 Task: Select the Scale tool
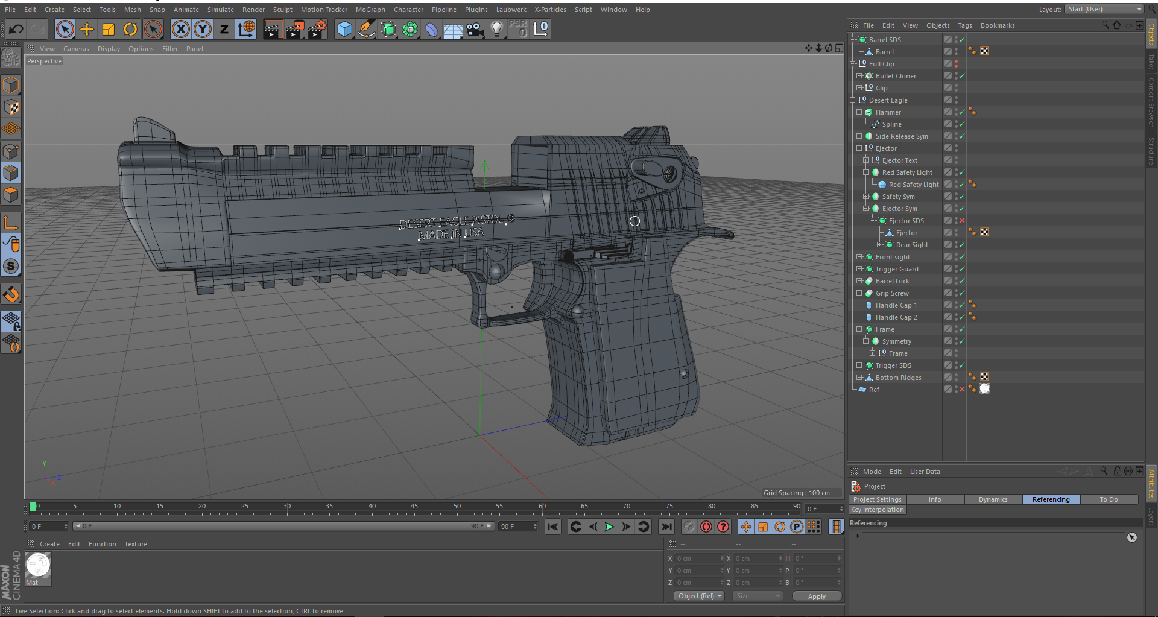[109, 29]
